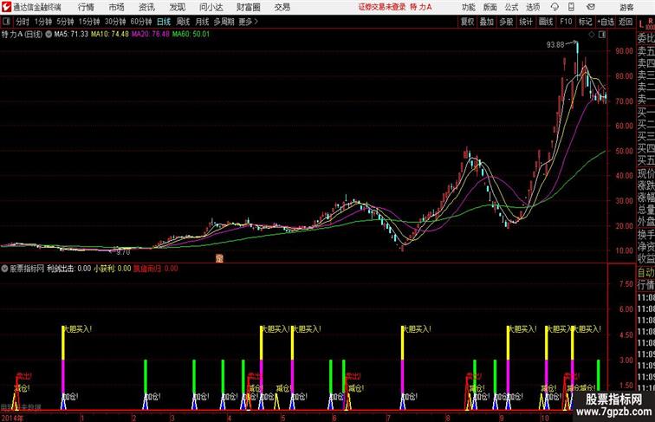Expand the 更多 periods dropdown

pos(249,22)
